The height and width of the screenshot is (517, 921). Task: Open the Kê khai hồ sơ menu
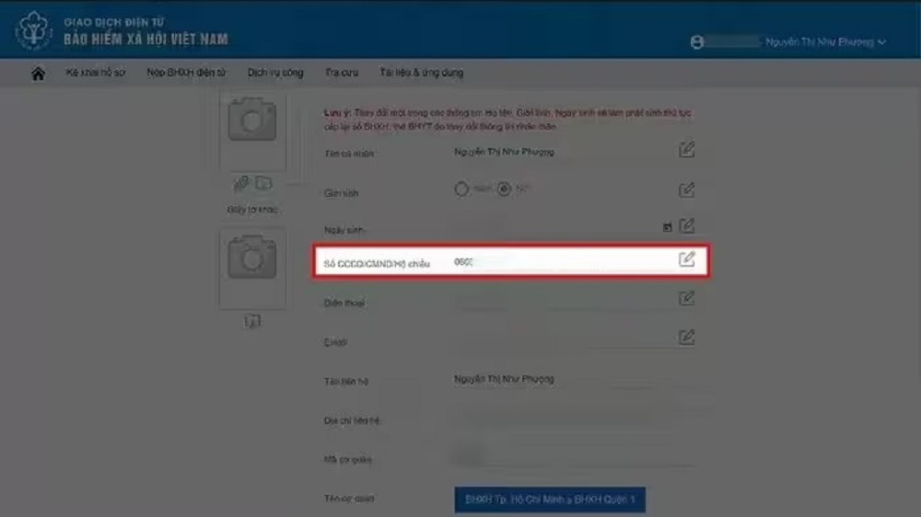(x=95, y=73)
